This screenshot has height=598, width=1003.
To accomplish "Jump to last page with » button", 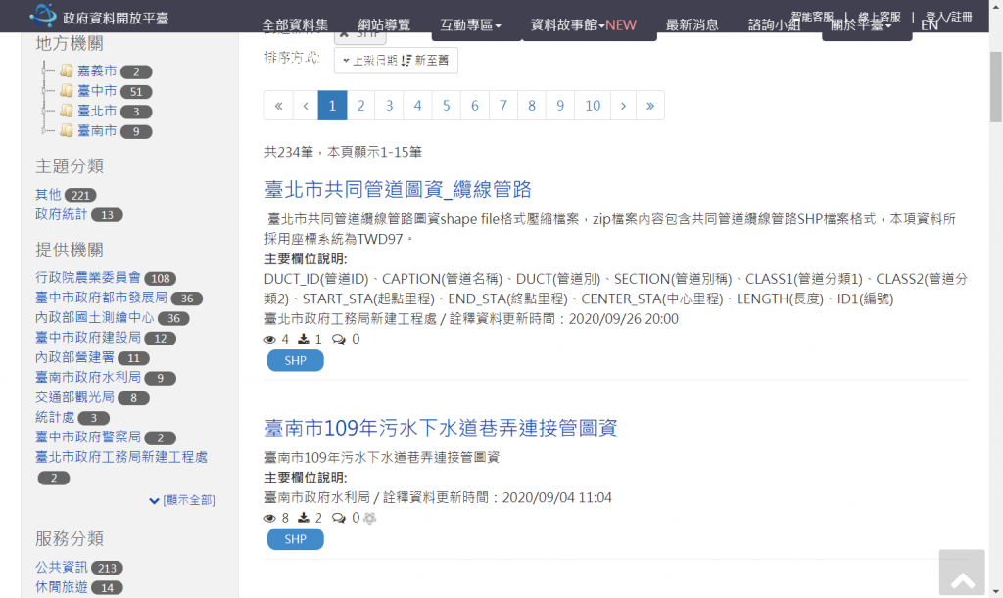I will (650, 106).
